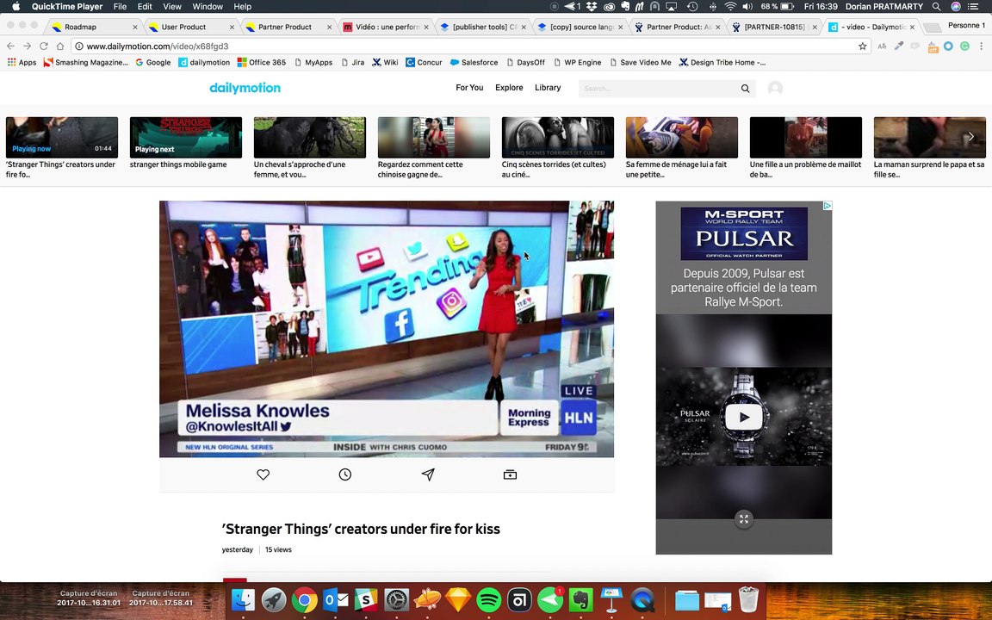Screen dimensions: 992x620
Task: Play the Pulsar ad video
Action: point(744,417)
